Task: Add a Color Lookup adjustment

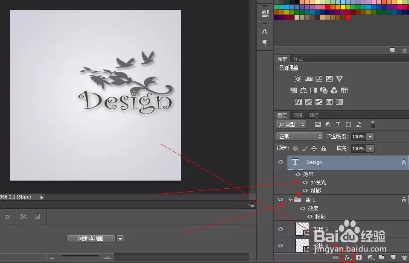Action: coord(345,90)
